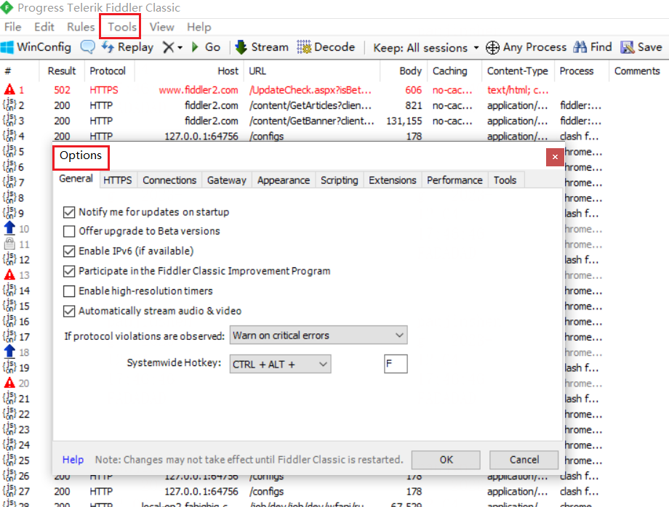Toggle Enable IPv6 checkbox

point(68,251)
